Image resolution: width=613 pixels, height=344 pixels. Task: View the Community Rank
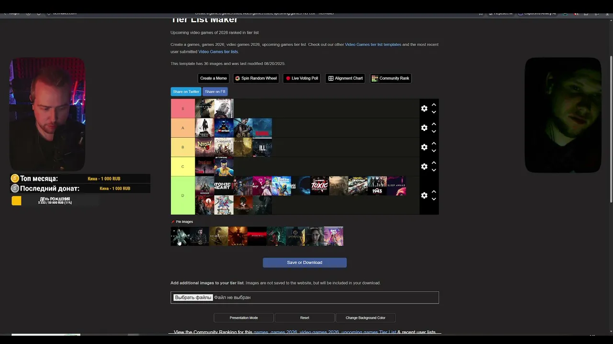[x=390, y=78]
